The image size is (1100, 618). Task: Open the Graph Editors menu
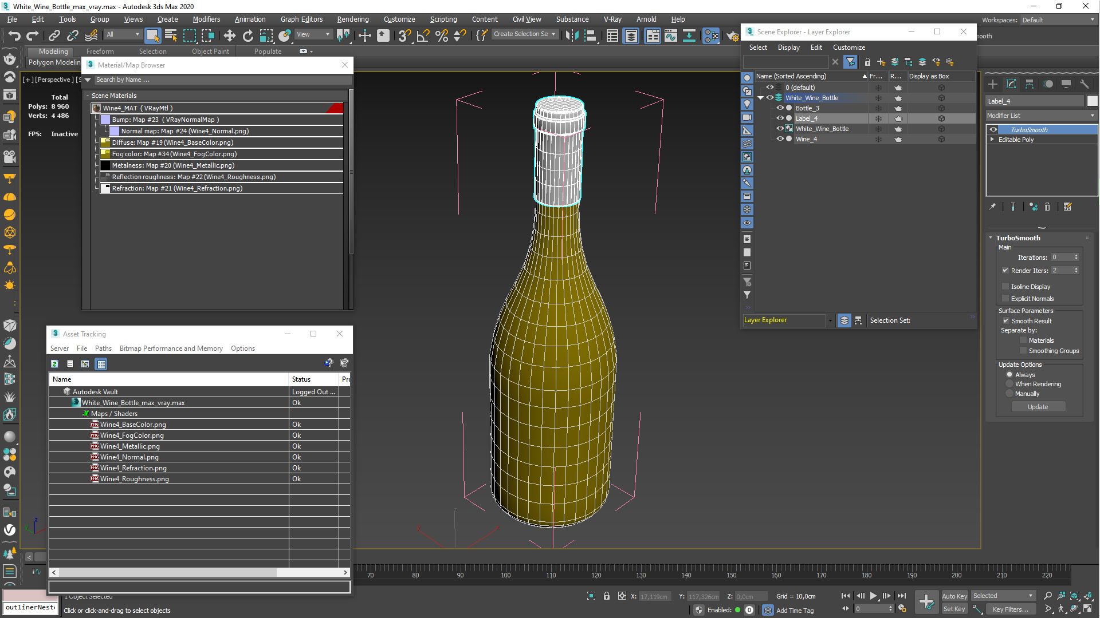(x=301, y=19)
